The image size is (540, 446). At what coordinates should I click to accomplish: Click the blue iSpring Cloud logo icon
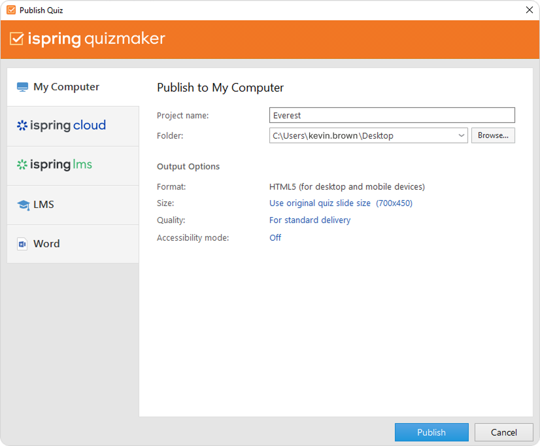tap(22, 126)
